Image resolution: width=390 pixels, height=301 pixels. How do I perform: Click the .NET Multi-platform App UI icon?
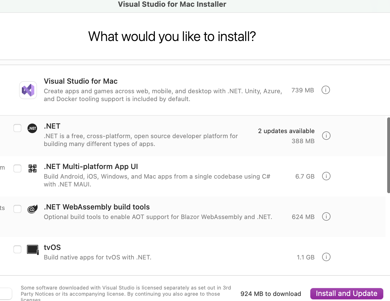click(x=33, y=168)
